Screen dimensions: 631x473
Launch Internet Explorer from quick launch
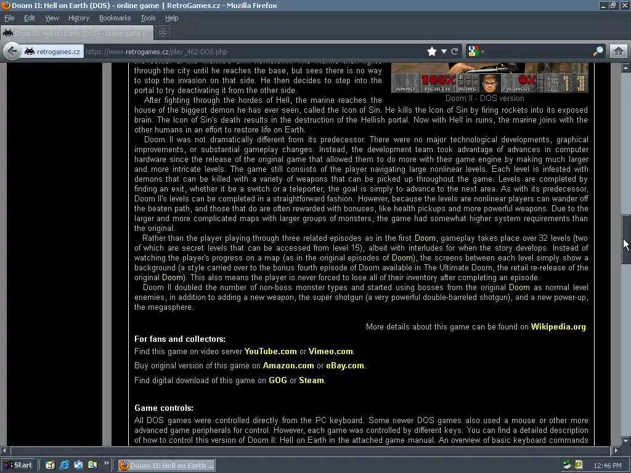64,465
